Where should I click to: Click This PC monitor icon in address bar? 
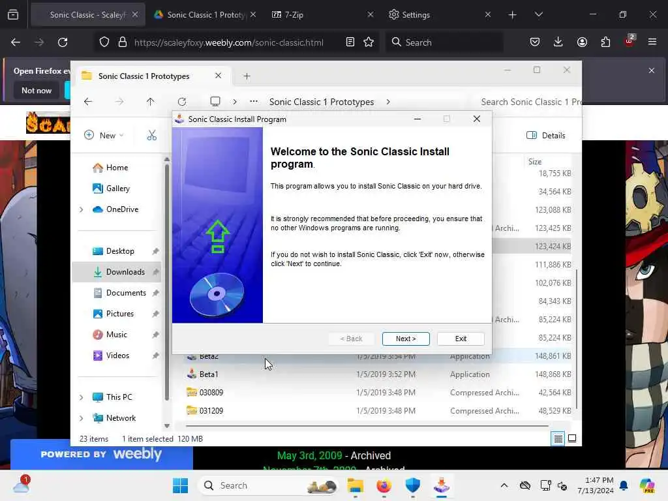pos(215,101)
